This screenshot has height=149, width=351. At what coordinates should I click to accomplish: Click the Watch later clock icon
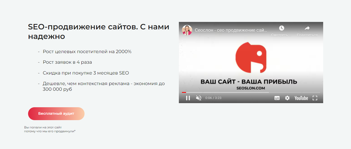[281, 28]
